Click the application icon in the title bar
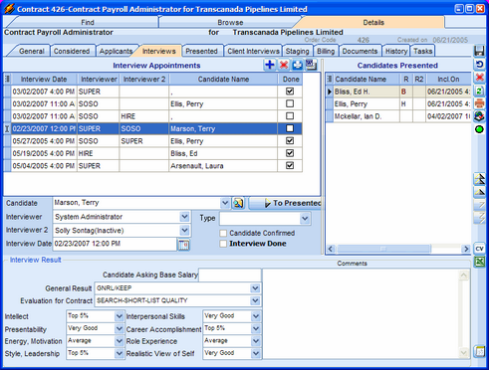Image resolution: width=489 pixels, height=370 pixels. click(x=9, y=9)
